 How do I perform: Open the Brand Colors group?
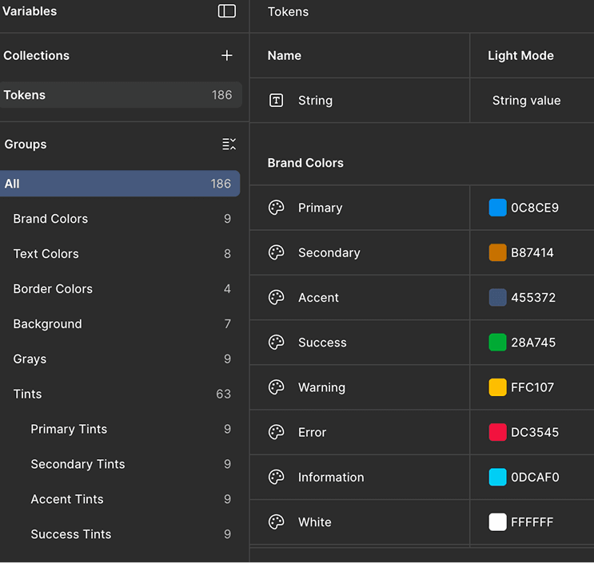(x=51, y=219)
